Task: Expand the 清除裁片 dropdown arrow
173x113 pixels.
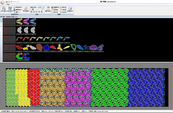Action: coord(22,10)
